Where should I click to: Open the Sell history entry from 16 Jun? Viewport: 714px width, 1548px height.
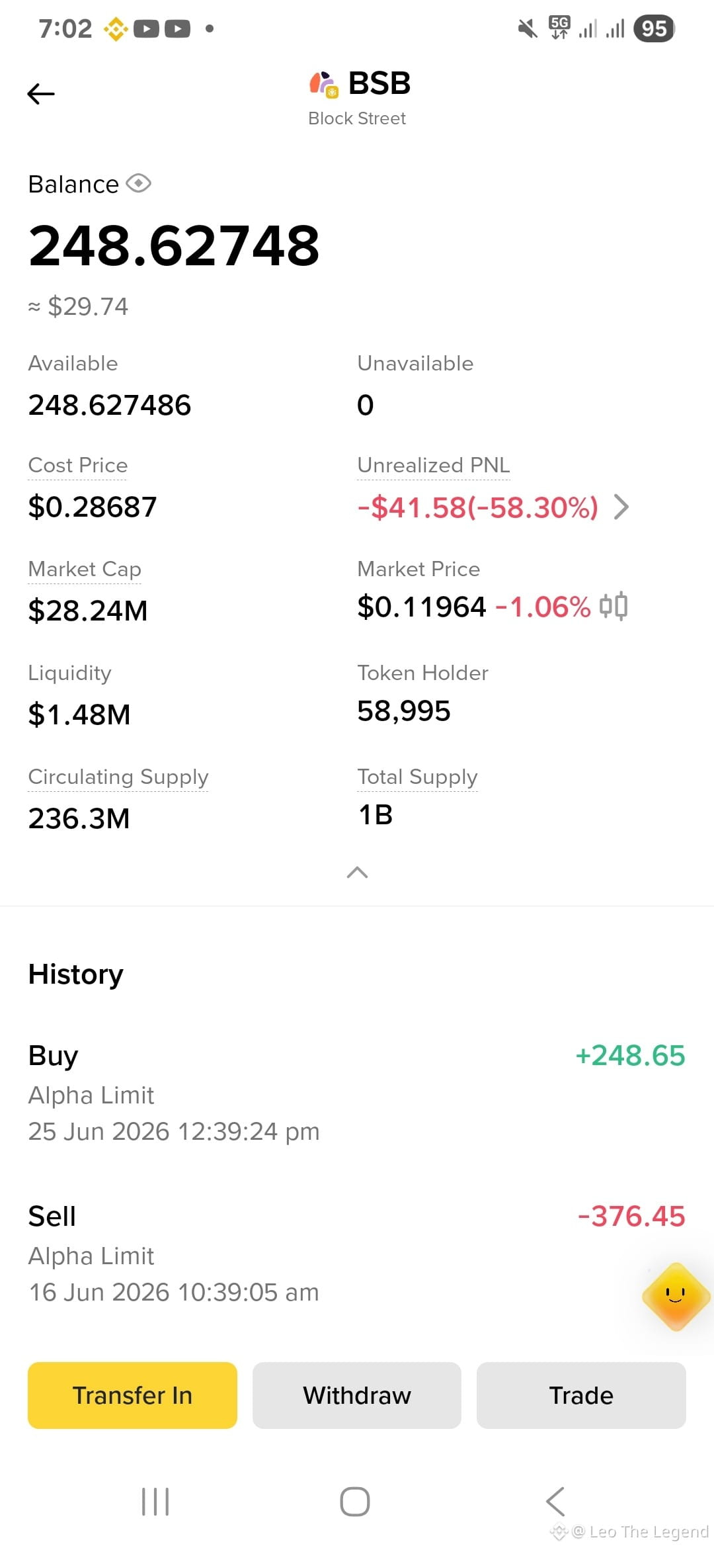tap(357, 1254)
